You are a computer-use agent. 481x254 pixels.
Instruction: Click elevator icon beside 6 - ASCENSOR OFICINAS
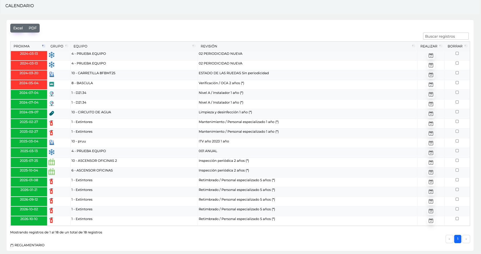pyautogui.click(x=52, y=172)
